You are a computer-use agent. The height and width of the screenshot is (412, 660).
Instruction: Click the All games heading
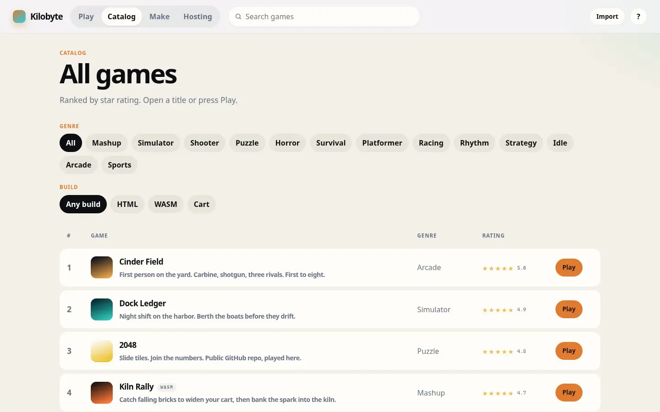click(x=118, y=74)
